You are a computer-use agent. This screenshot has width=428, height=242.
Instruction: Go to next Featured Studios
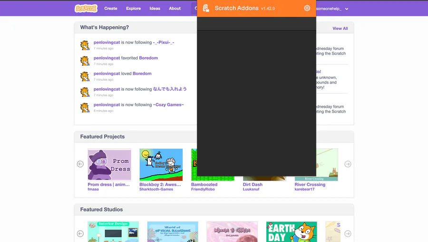[348, 233]
